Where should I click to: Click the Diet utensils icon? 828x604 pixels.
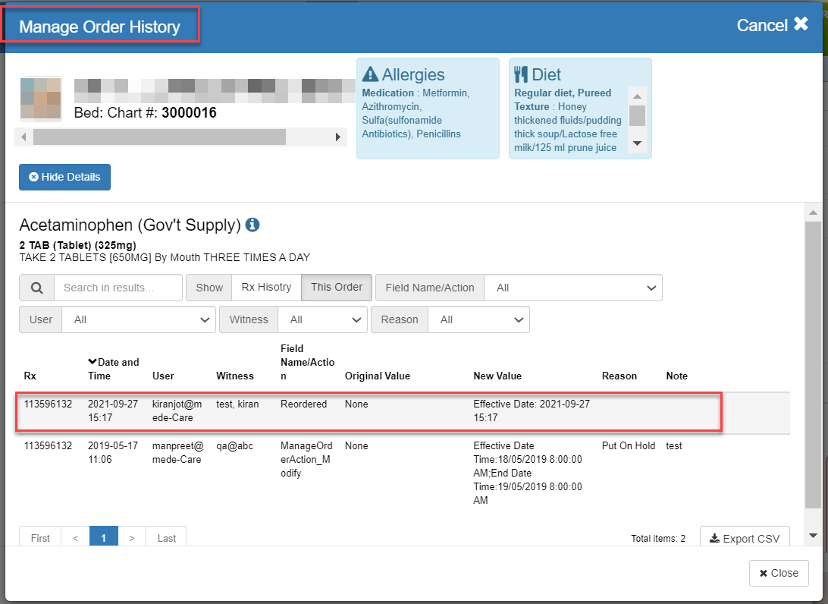(520, 74)
